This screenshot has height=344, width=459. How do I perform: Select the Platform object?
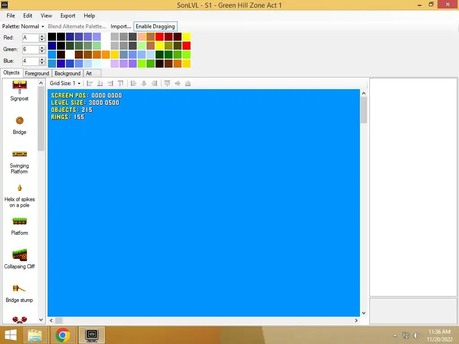tap(20, 226)
